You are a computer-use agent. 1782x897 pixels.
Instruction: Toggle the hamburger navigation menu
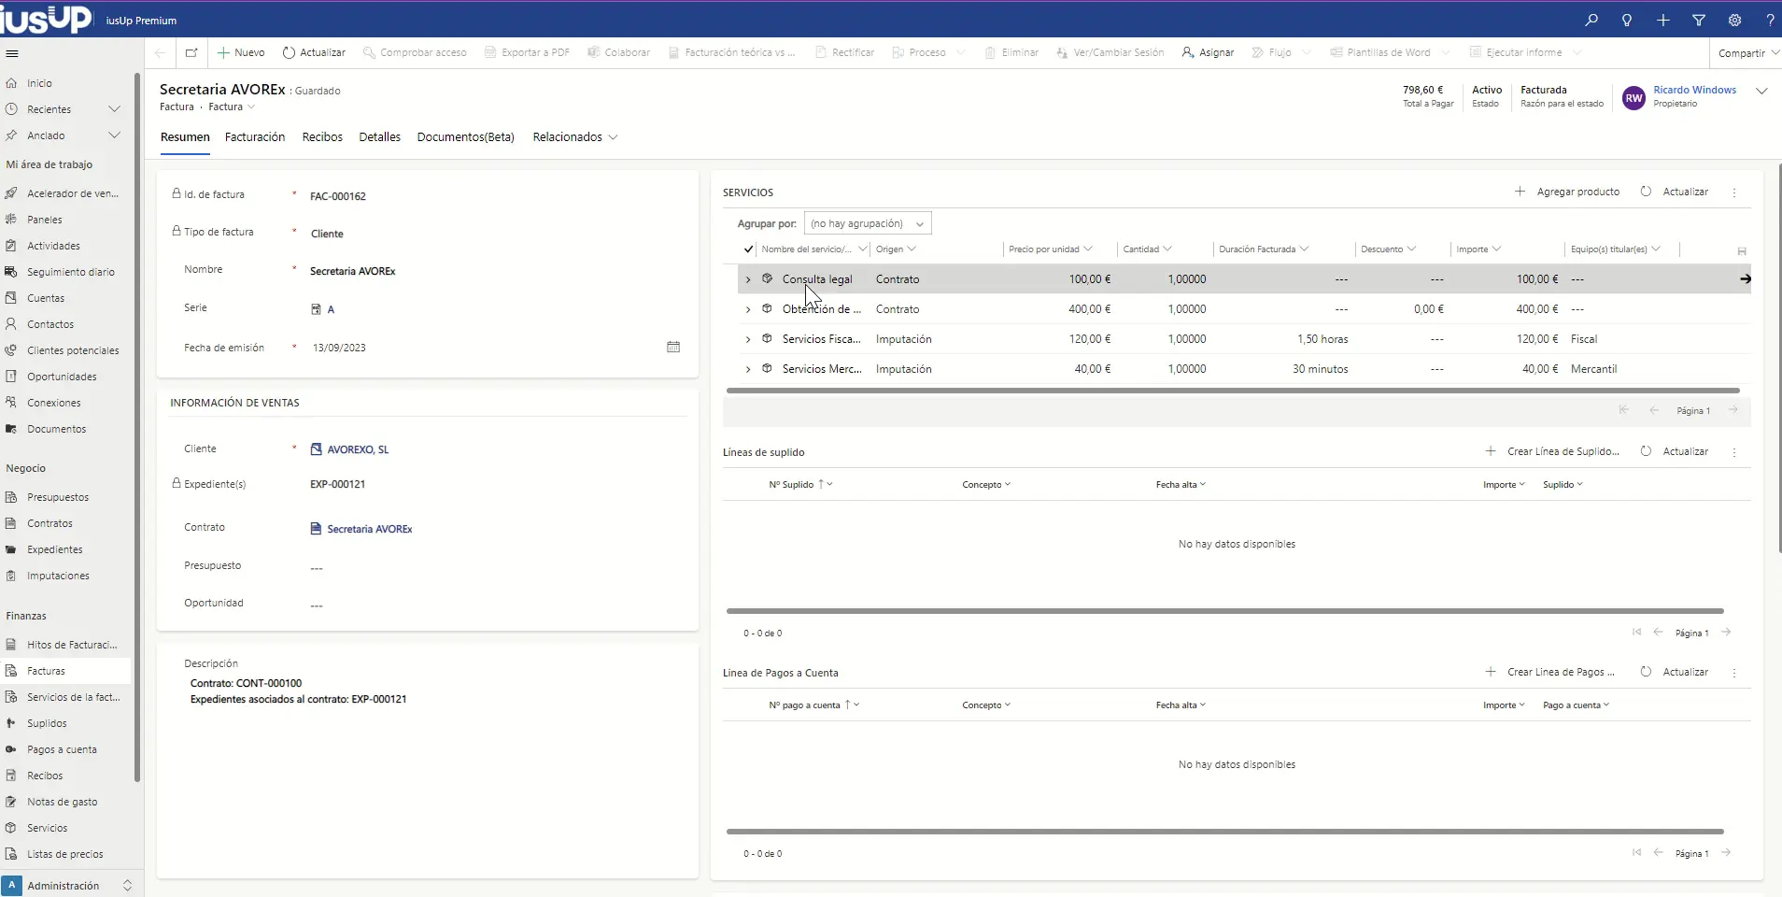pyautogui.click(x=12, y=53)
